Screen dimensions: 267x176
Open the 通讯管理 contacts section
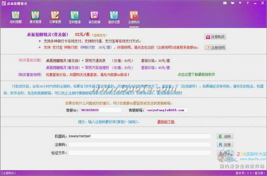(35, 17)
